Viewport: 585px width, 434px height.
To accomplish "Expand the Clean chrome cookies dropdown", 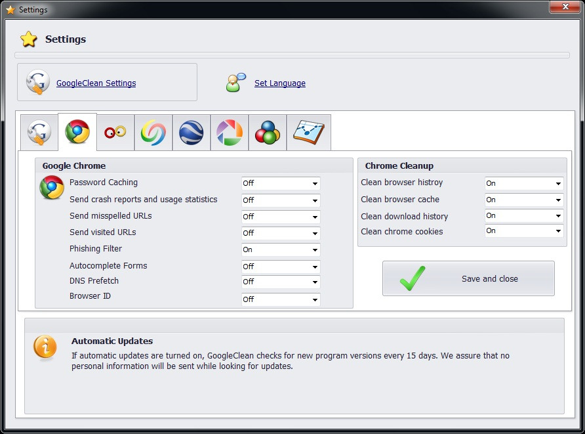I will (x=524, y=231).
